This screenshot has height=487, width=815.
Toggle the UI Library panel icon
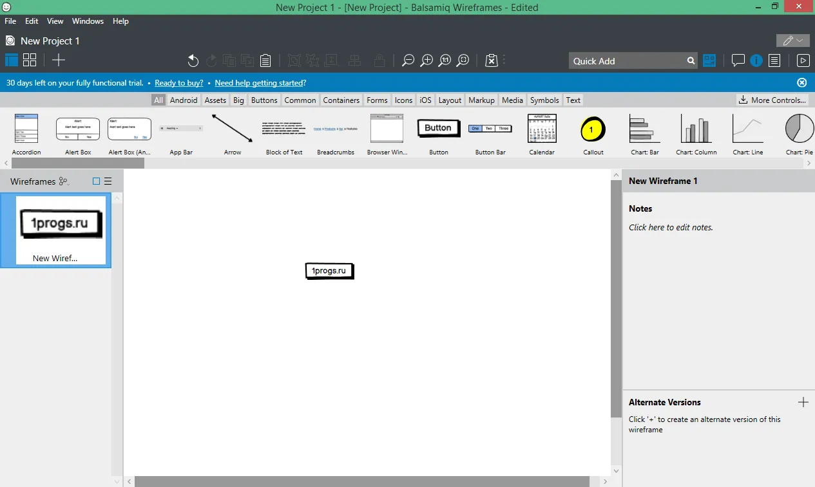pos(709,60)
